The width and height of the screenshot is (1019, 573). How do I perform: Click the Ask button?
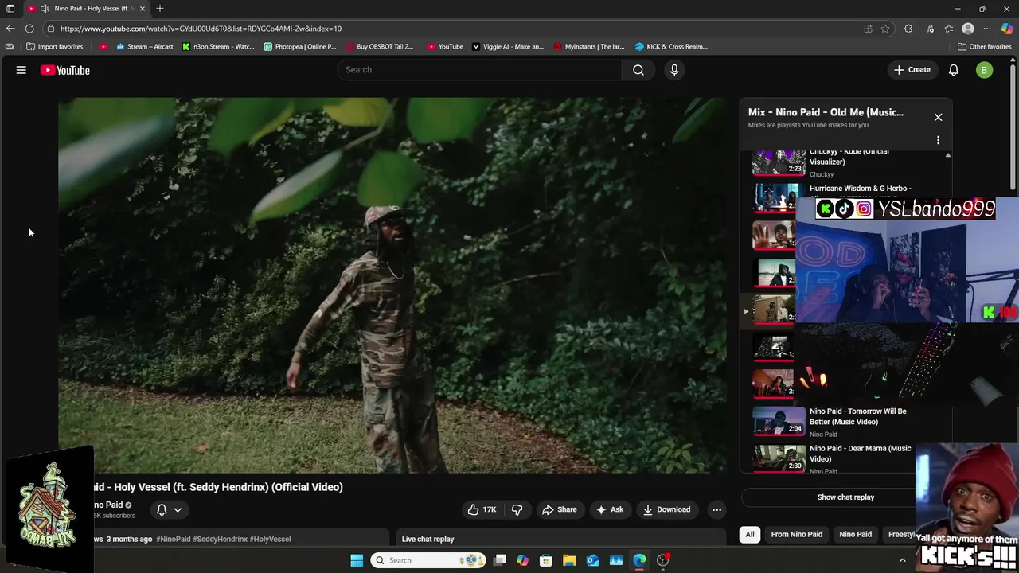point(610,509)
